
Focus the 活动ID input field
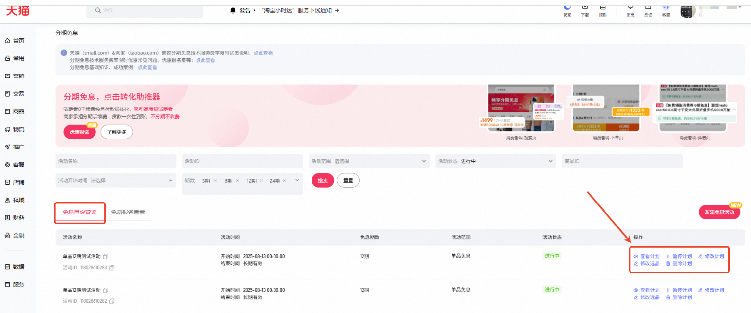coord(242,161)
